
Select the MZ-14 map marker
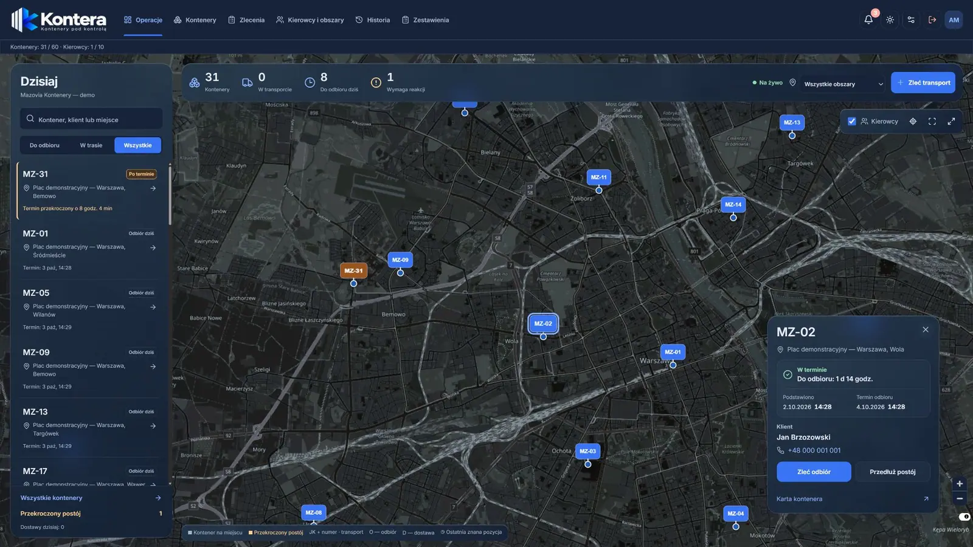point(733,204)
